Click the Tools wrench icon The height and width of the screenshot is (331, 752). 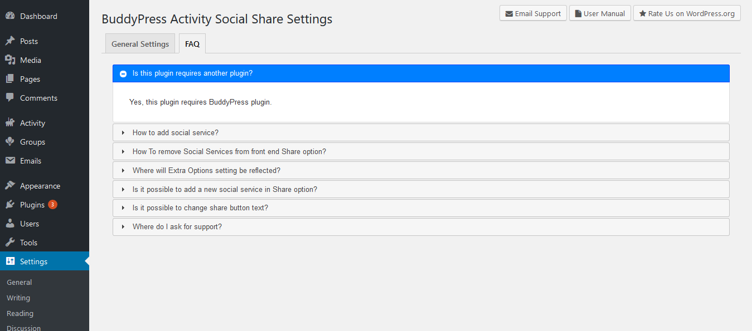[x=10, y=243]
